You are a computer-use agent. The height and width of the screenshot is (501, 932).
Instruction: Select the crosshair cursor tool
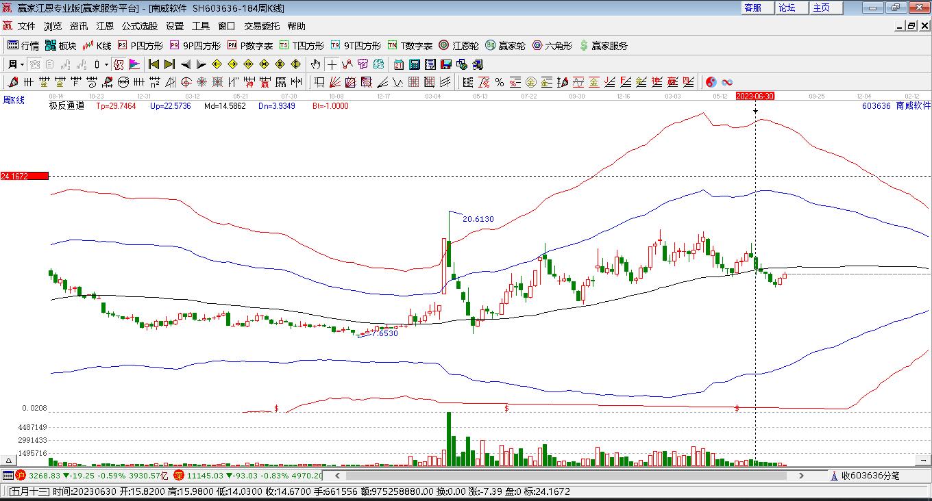click(332, 64)
